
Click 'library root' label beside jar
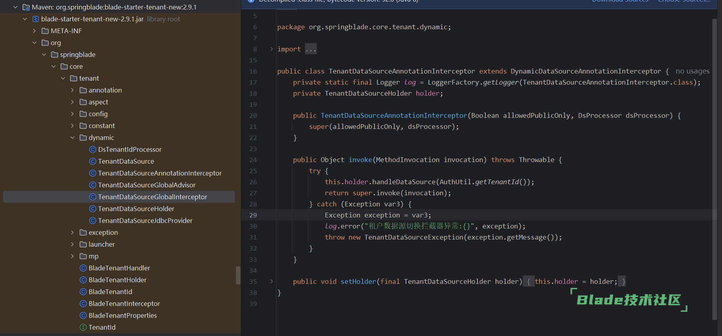pos(164,19)
